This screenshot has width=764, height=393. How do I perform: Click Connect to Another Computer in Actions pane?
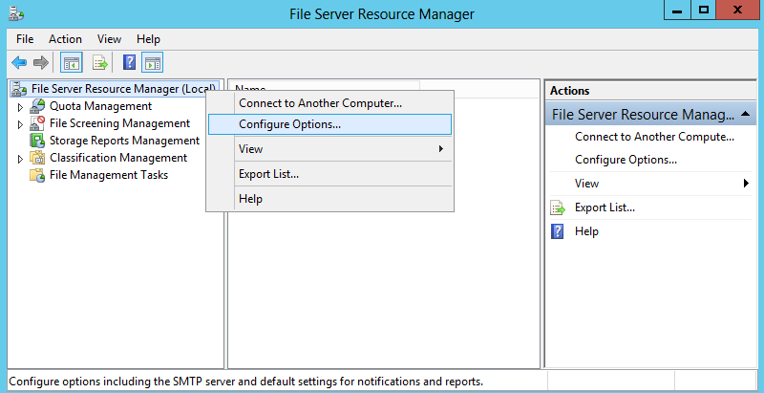(x=654, y=137)
